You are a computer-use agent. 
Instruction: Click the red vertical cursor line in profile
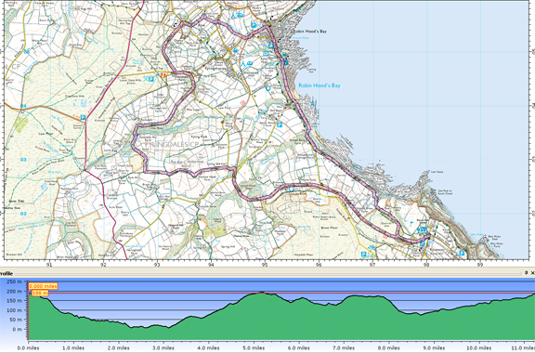click(x=28, y=310)
